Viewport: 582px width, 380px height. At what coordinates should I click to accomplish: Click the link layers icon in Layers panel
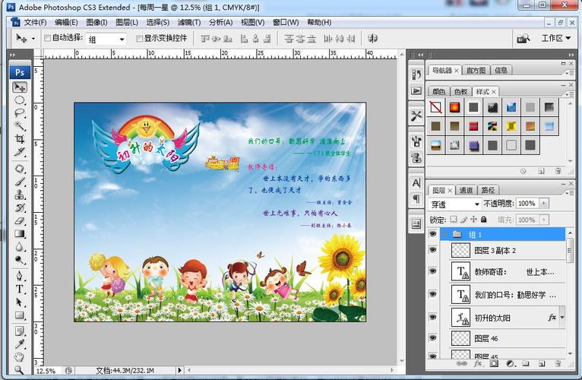[461, 363]
